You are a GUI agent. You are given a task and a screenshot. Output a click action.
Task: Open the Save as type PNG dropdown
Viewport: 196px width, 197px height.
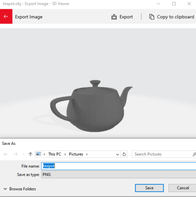118,174
